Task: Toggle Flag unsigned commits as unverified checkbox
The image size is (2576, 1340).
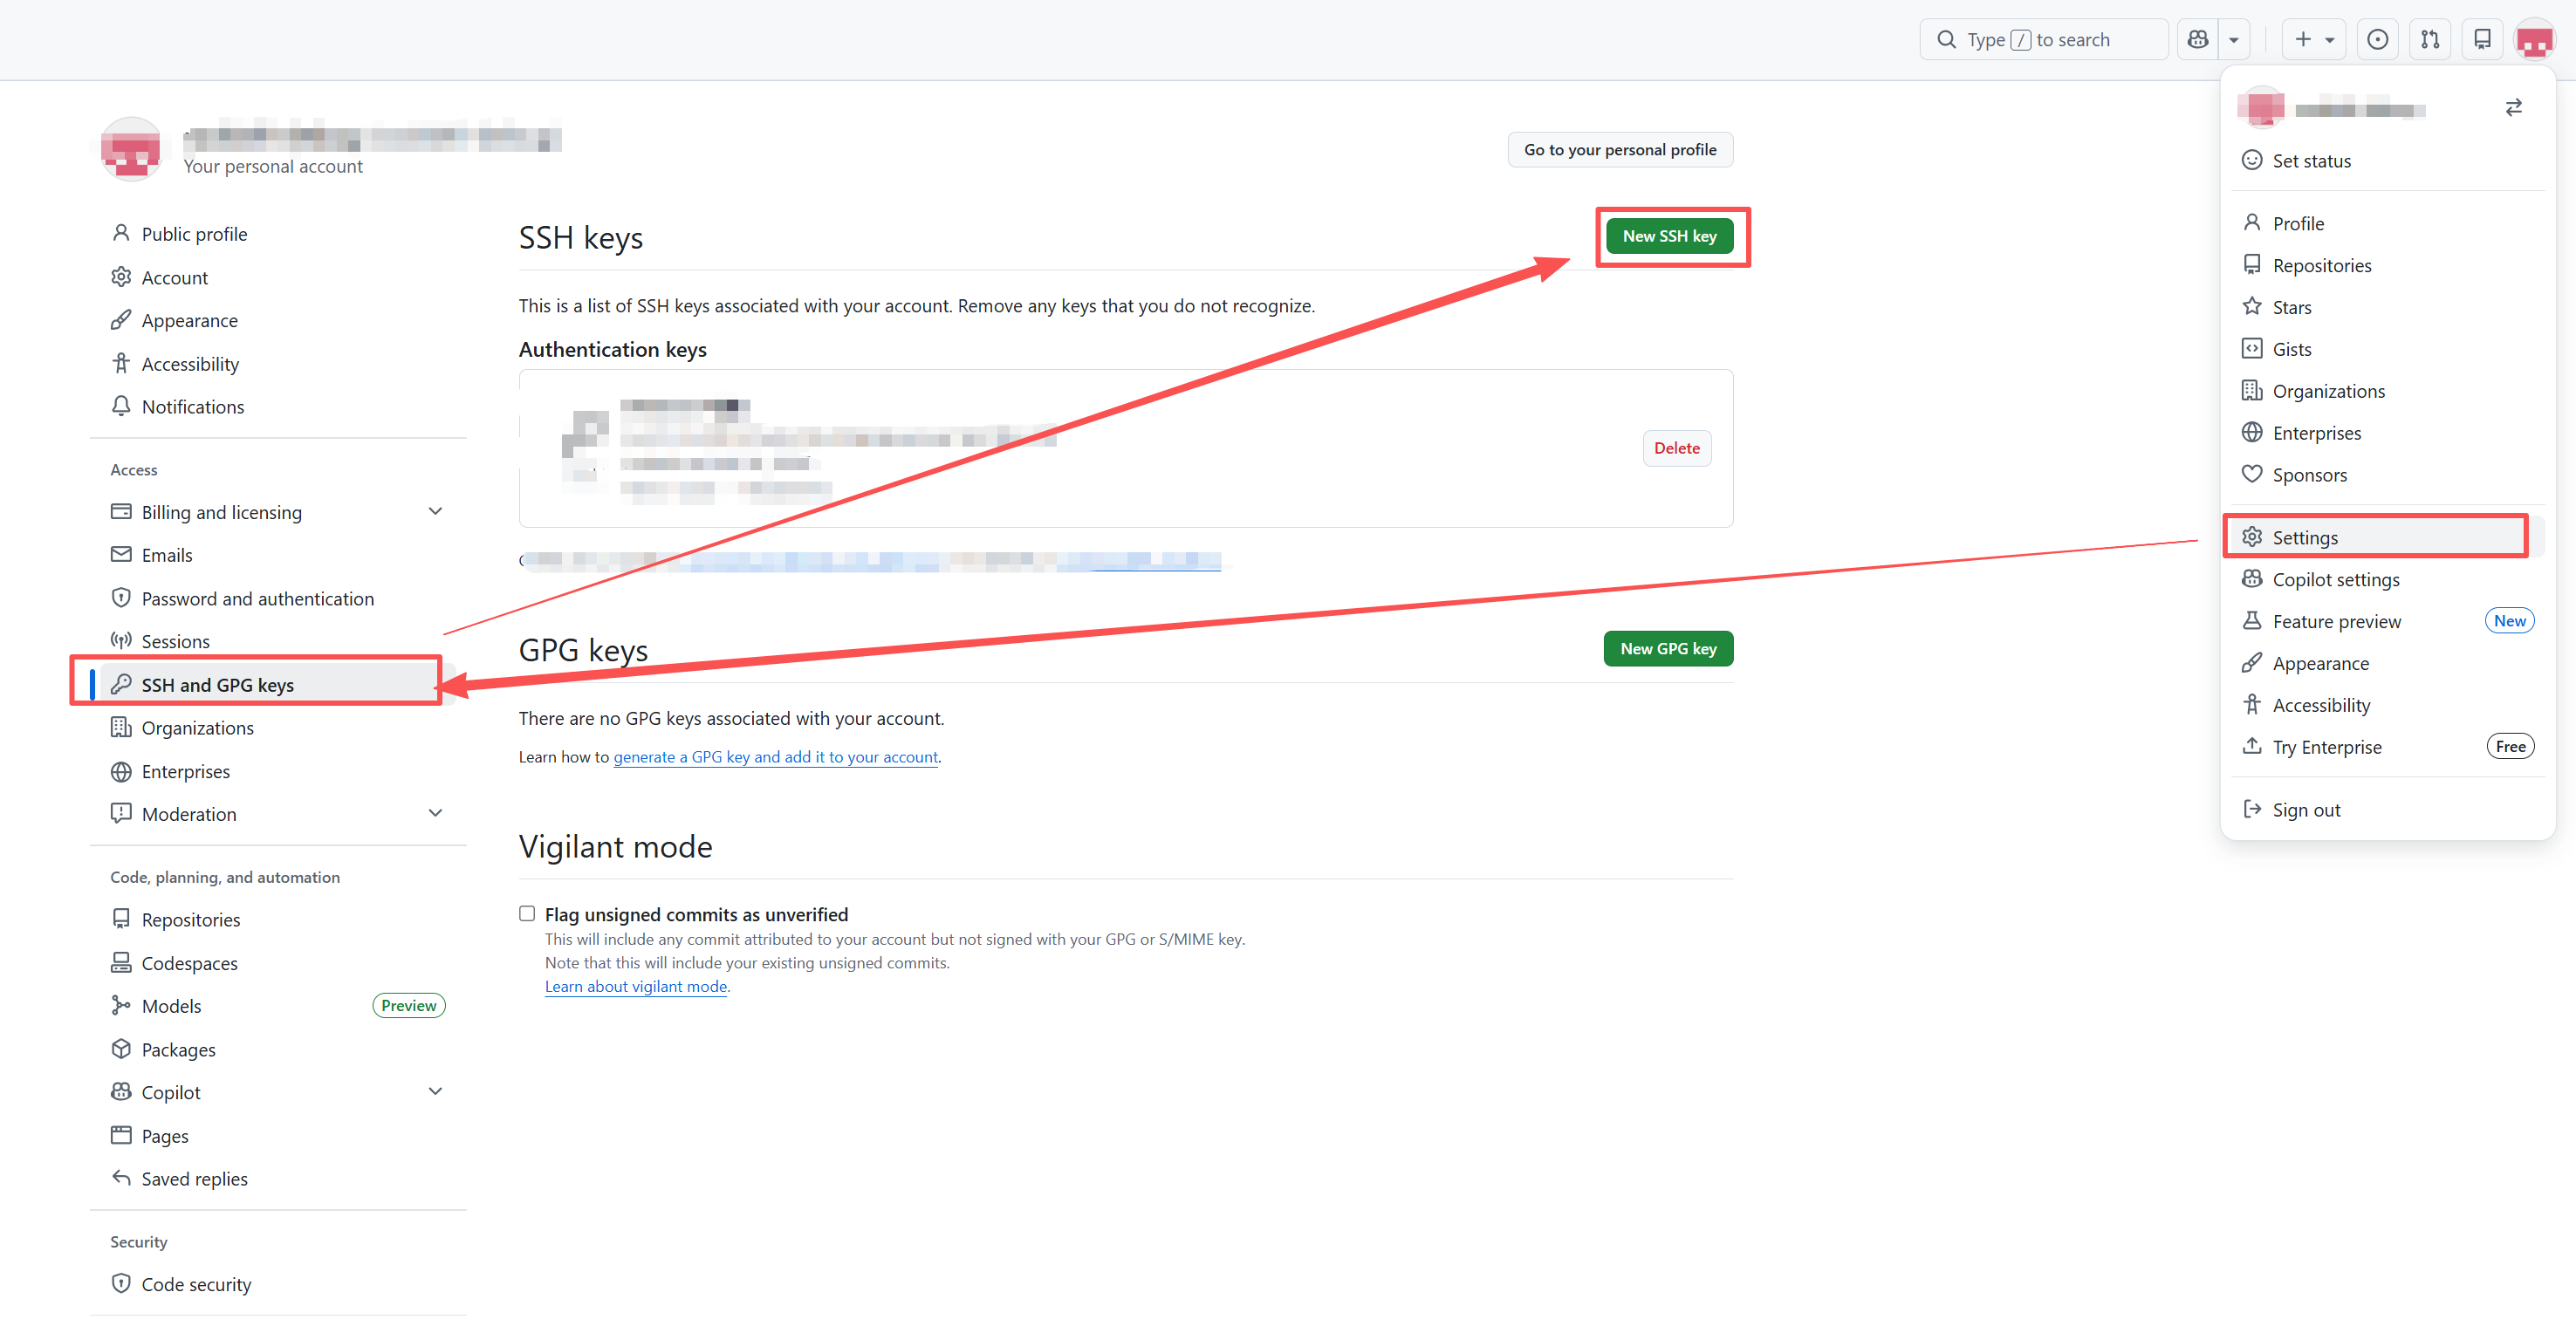Action: coord(527,913)
